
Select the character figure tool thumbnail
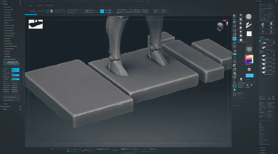[263, 25]
